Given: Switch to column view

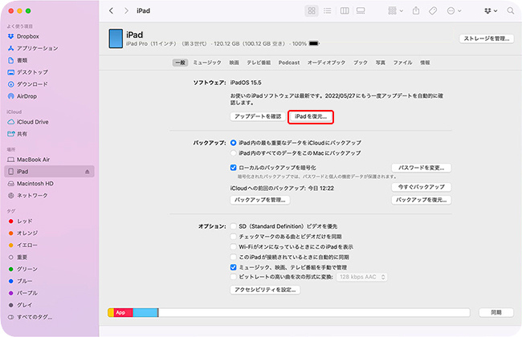Looking at the screenshot, I should [x=345, y=11].
